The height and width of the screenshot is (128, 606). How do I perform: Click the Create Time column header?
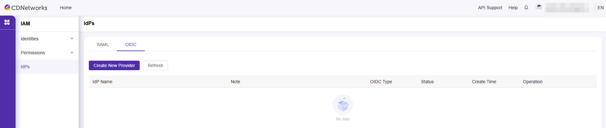(x=484, y=82)
